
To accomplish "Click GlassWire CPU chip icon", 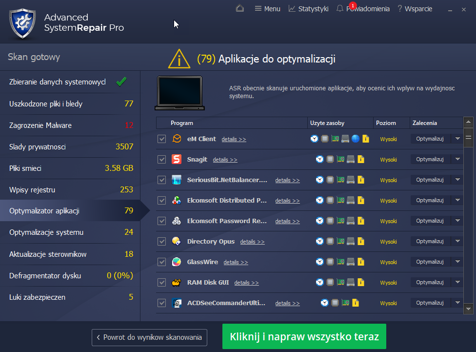I will click(330, 262).
